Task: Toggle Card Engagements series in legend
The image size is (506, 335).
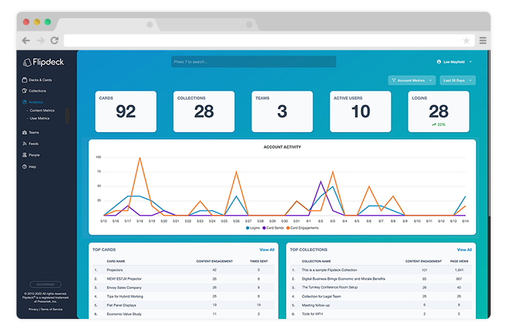Action: tap(302, 228)
